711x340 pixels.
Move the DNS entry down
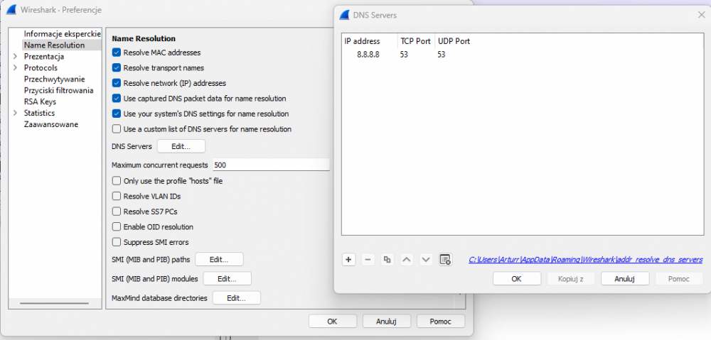tap(426, 260)
